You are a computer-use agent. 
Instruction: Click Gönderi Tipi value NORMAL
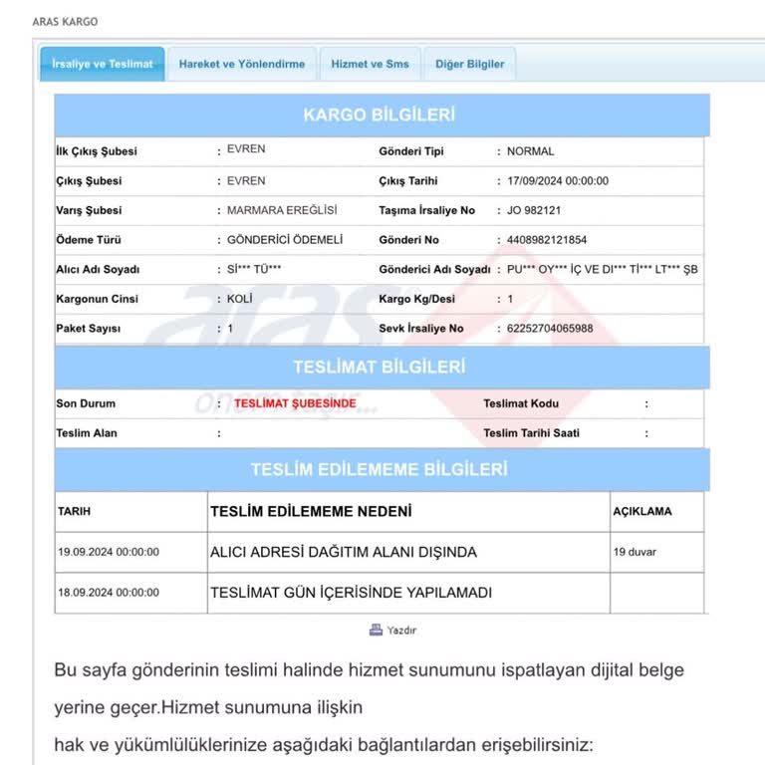pos(530,151)
